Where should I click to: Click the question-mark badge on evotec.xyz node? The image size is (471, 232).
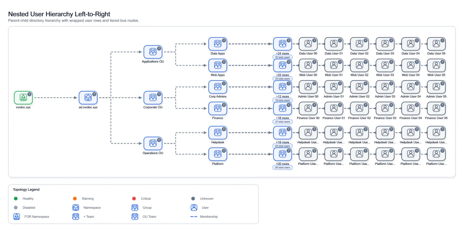pos(29,94)
